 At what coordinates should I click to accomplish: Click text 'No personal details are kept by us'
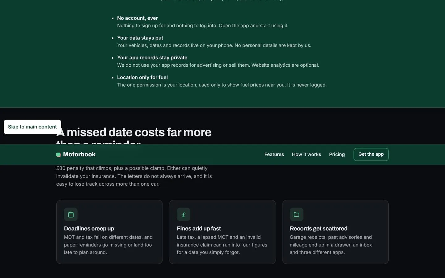[x=273, y=45]
